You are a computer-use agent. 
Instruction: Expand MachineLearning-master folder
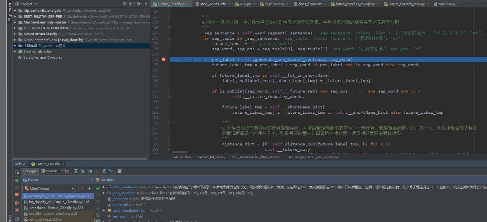tap(15, 22)
